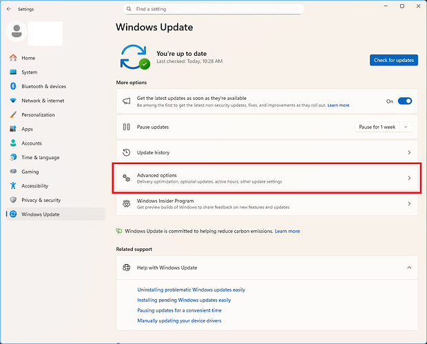Open Gaming via its controller icon

[12, 172]
